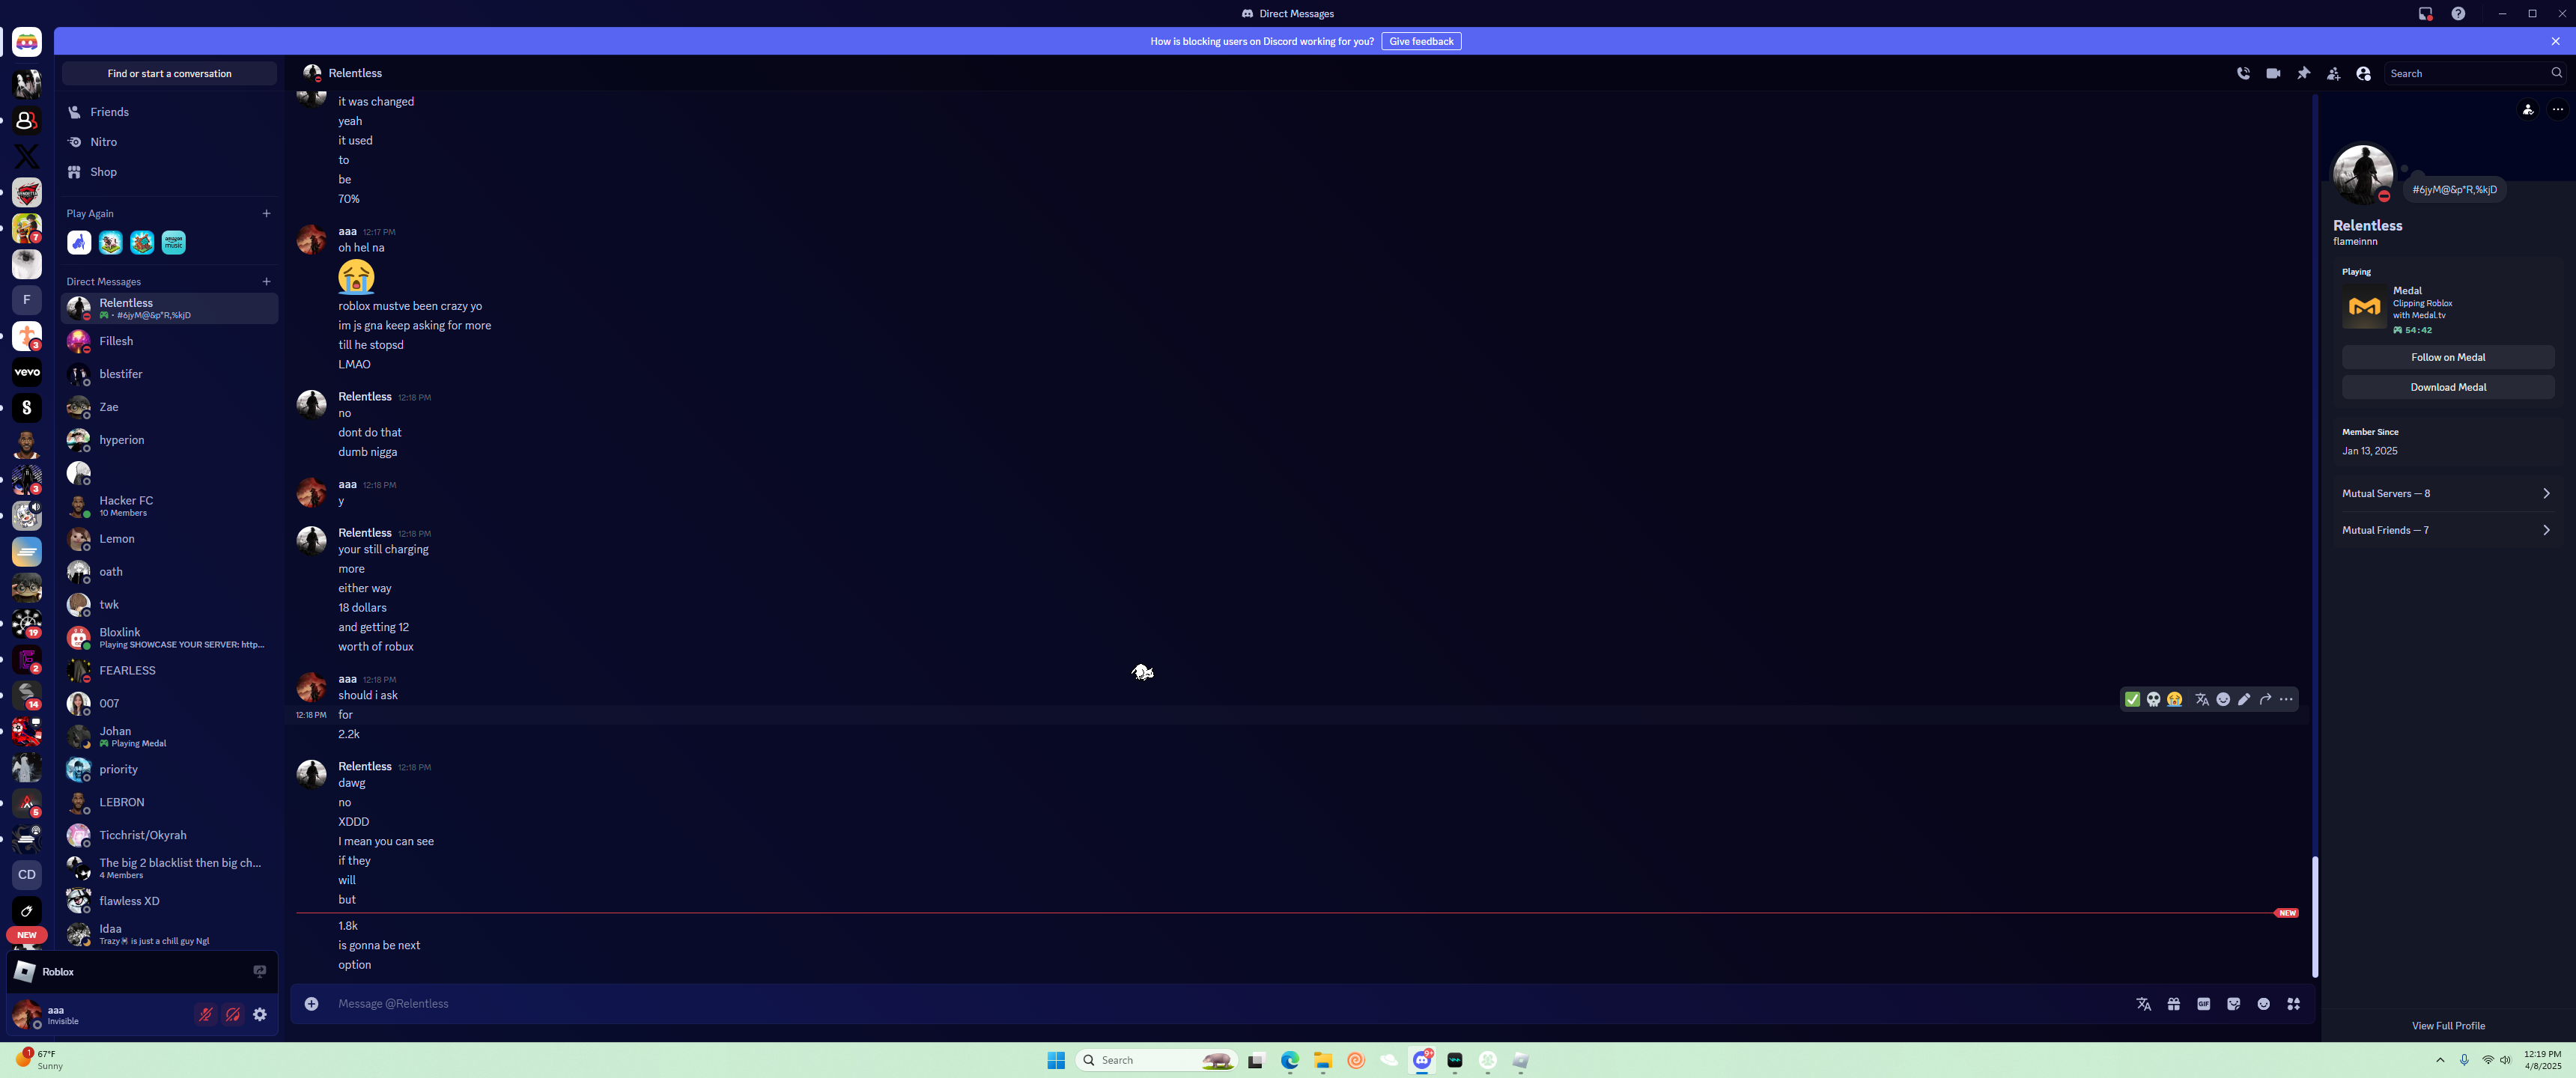Viewport: 2576px width, 1078px height.
Task: Open more message options menu
Action: click(x=2286, y=699)
